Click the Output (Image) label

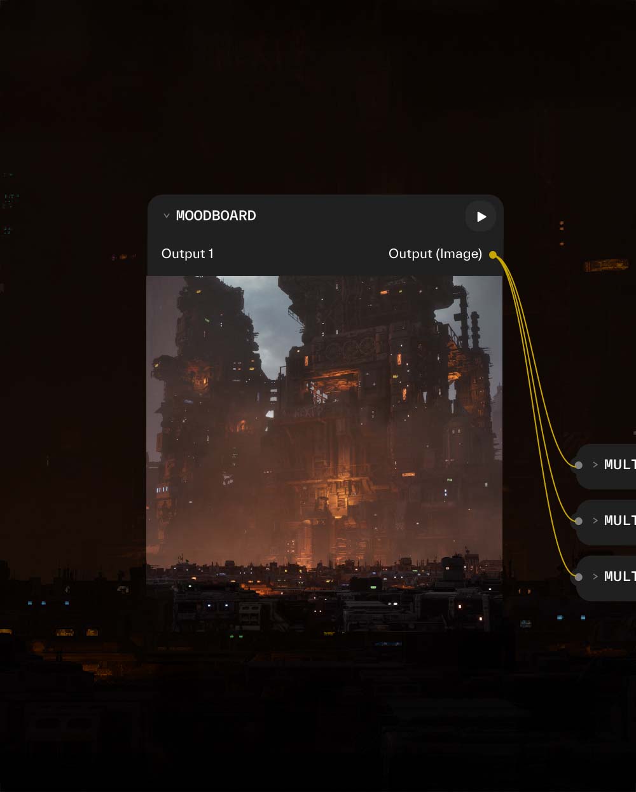[x=435, y=254]
